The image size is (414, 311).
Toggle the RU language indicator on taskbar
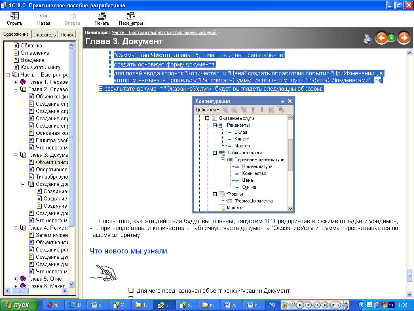pos(272,305)
